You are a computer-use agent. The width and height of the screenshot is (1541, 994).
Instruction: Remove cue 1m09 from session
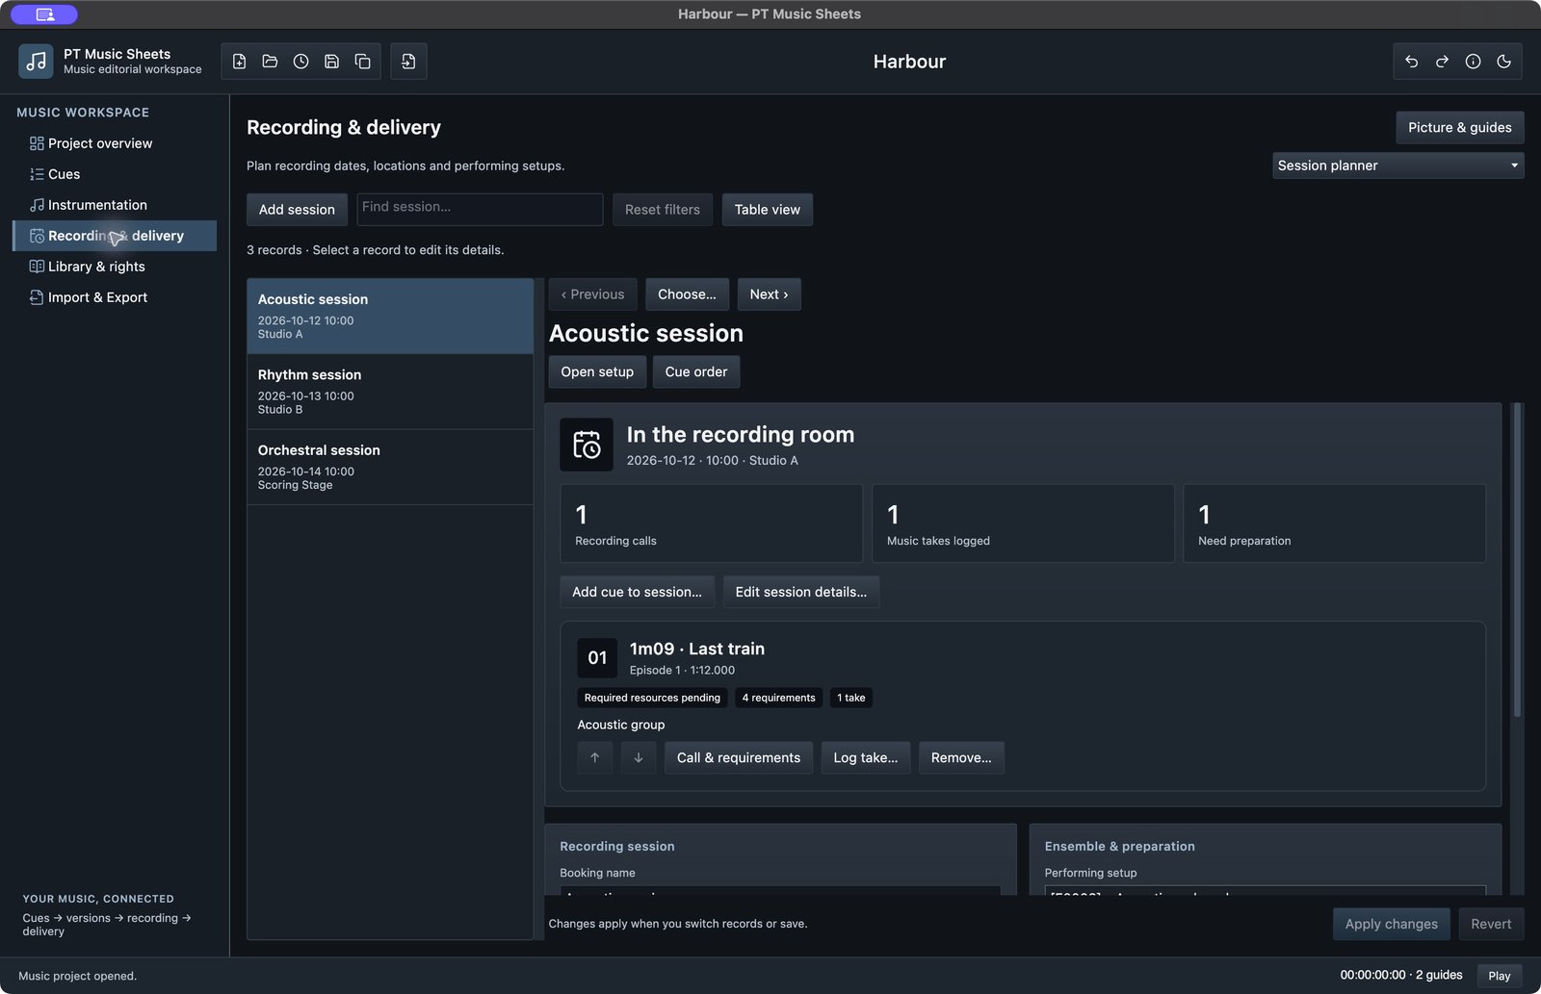[961, 758]
